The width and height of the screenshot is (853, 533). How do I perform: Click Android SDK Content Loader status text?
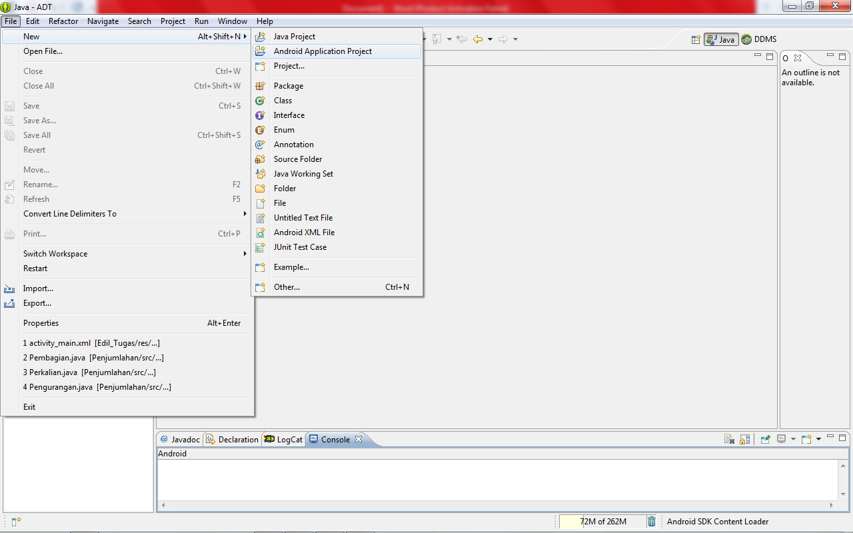coord(718,522)
